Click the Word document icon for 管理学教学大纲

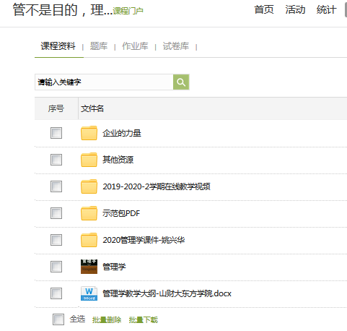[x=89, y=293]
